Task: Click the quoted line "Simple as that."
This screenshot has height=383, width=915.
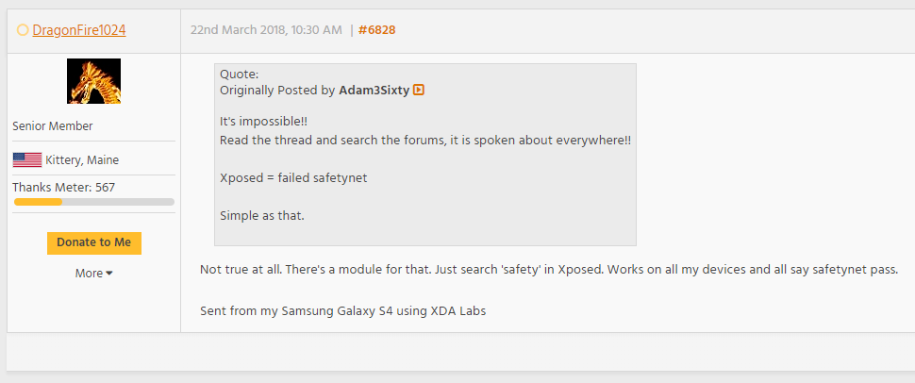Action: click(262, 215)
